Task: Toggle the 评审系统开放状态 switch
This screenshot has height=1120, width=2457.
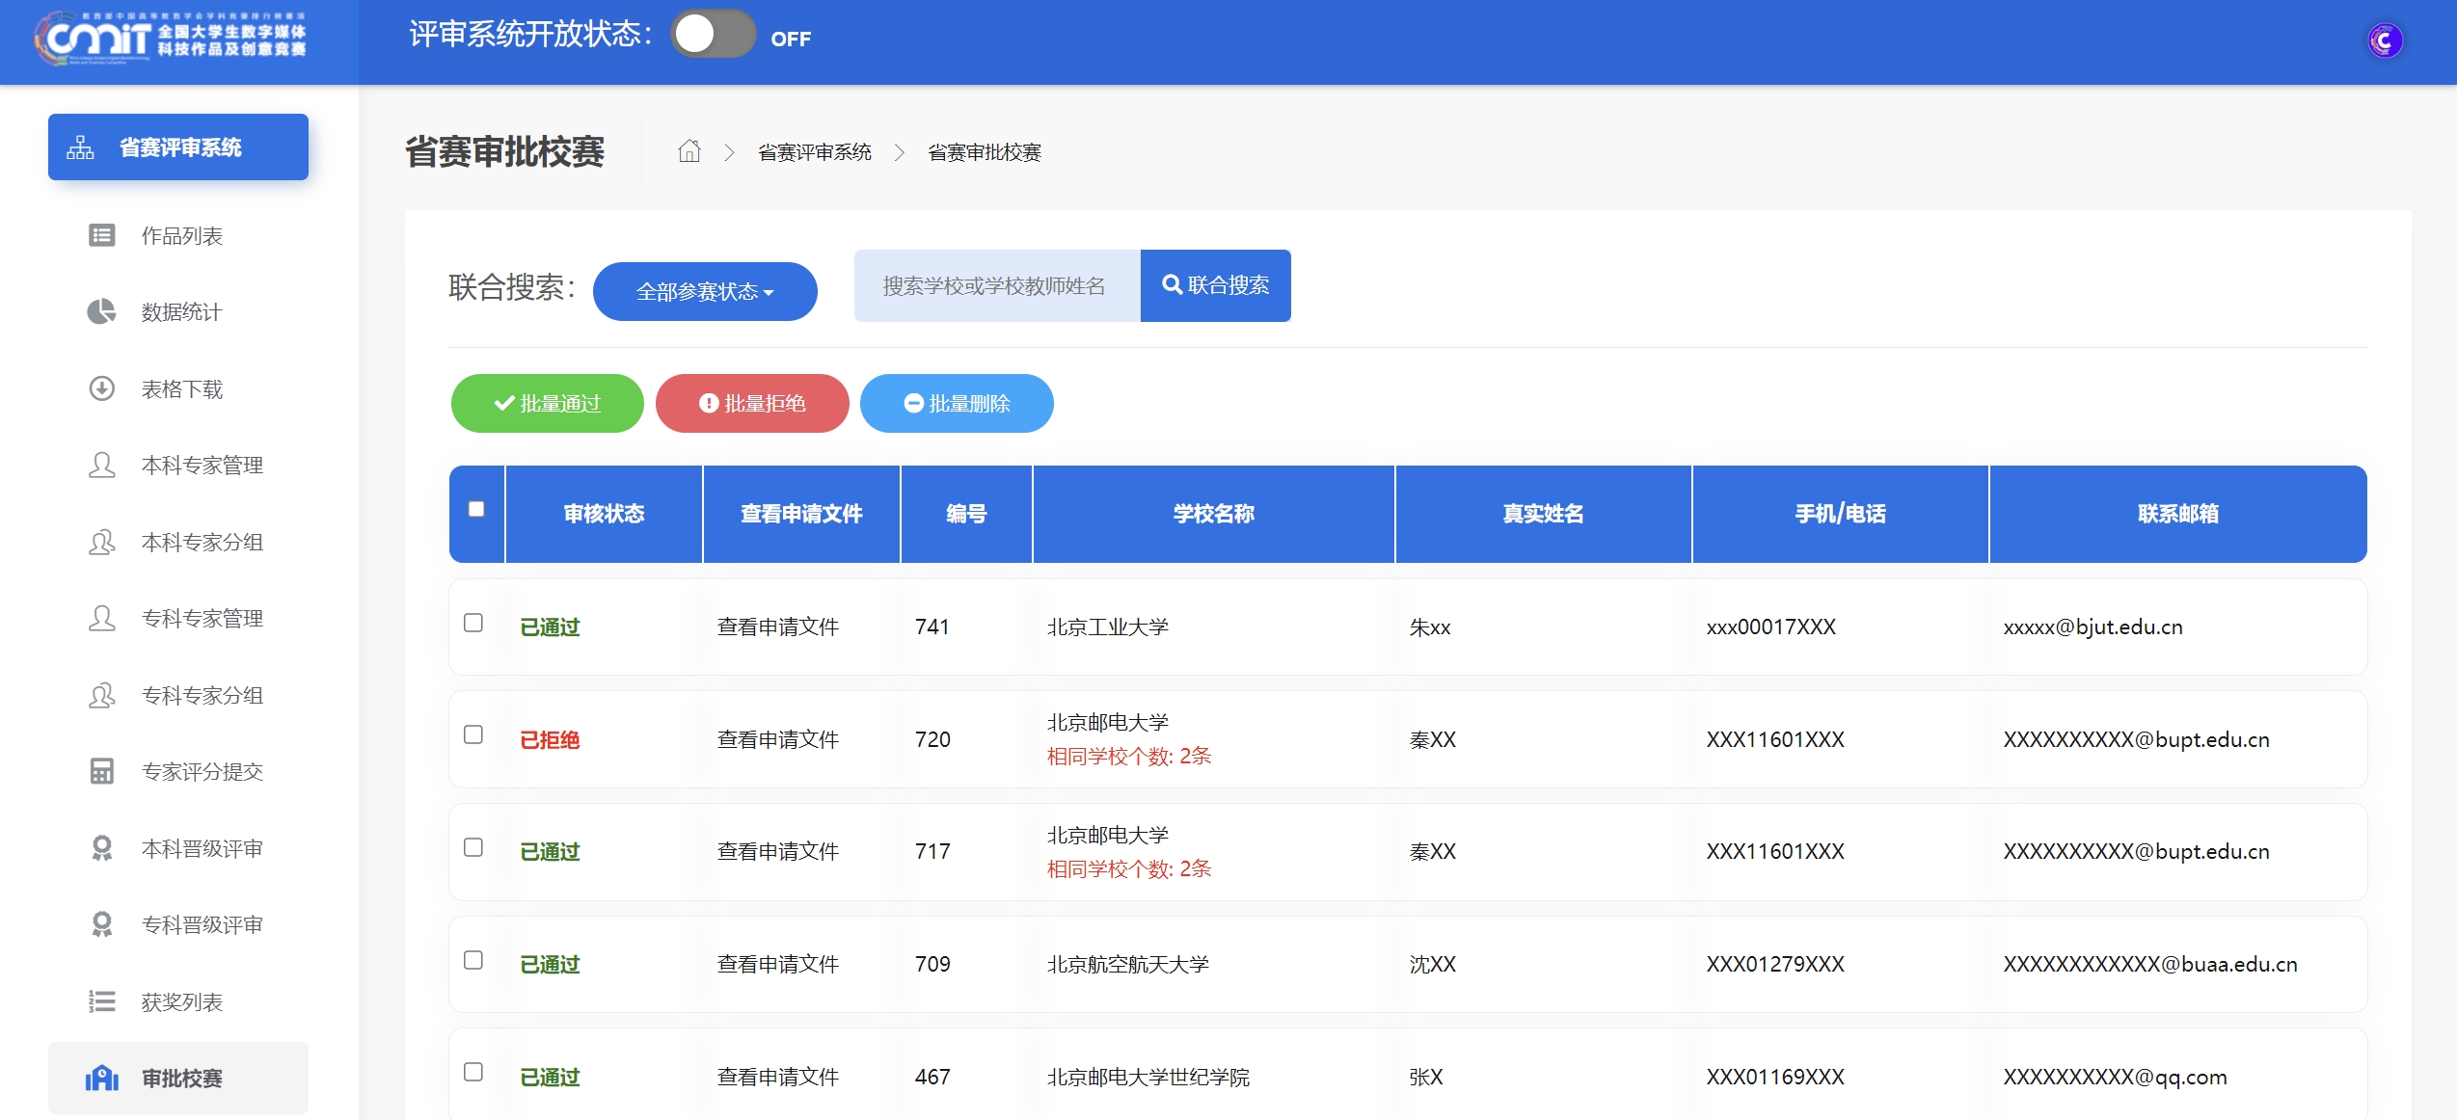Action: coord(713,36)
